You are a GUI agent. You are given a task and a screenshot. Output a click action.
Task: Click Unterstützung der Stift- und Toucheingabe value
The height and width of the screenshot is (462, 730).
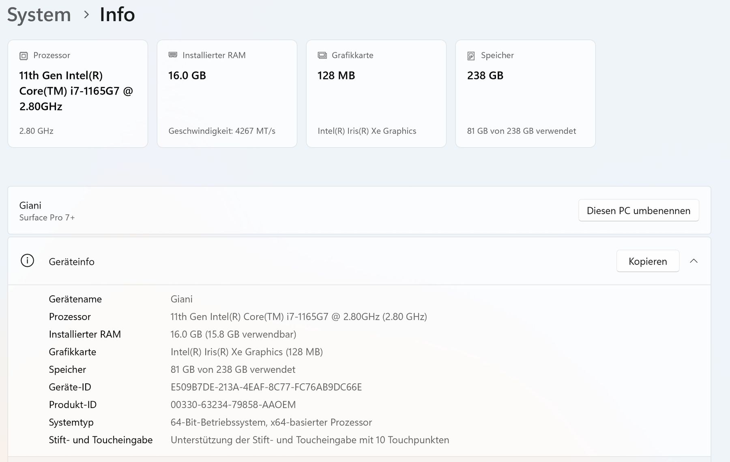(310, 440)
